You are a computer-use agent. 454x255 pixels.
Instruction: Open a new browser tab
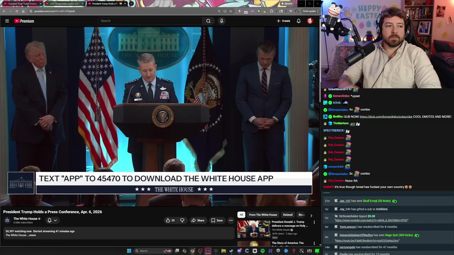[x=132, y=4]
